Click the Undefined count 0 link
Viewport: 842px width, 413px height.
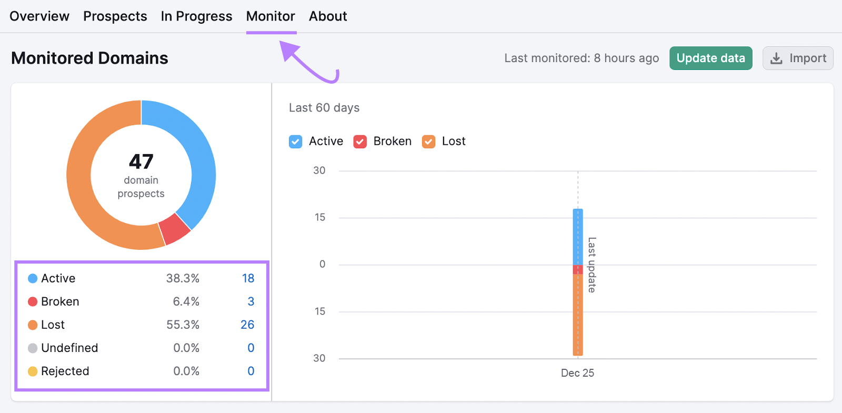coord(251,348)
